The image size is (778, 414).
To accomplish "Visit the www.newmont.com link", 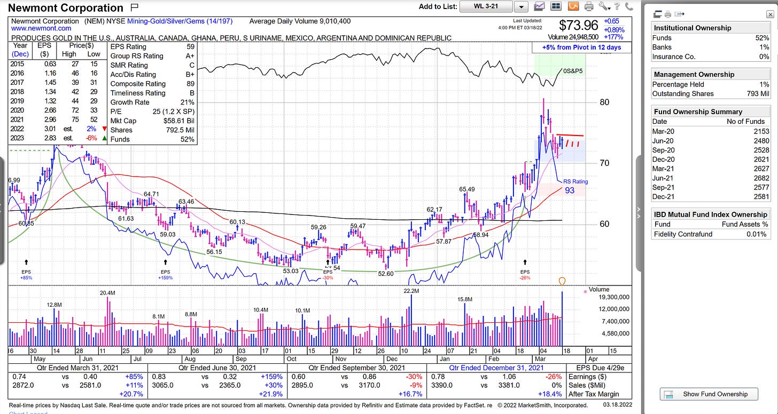I will 41,28.
